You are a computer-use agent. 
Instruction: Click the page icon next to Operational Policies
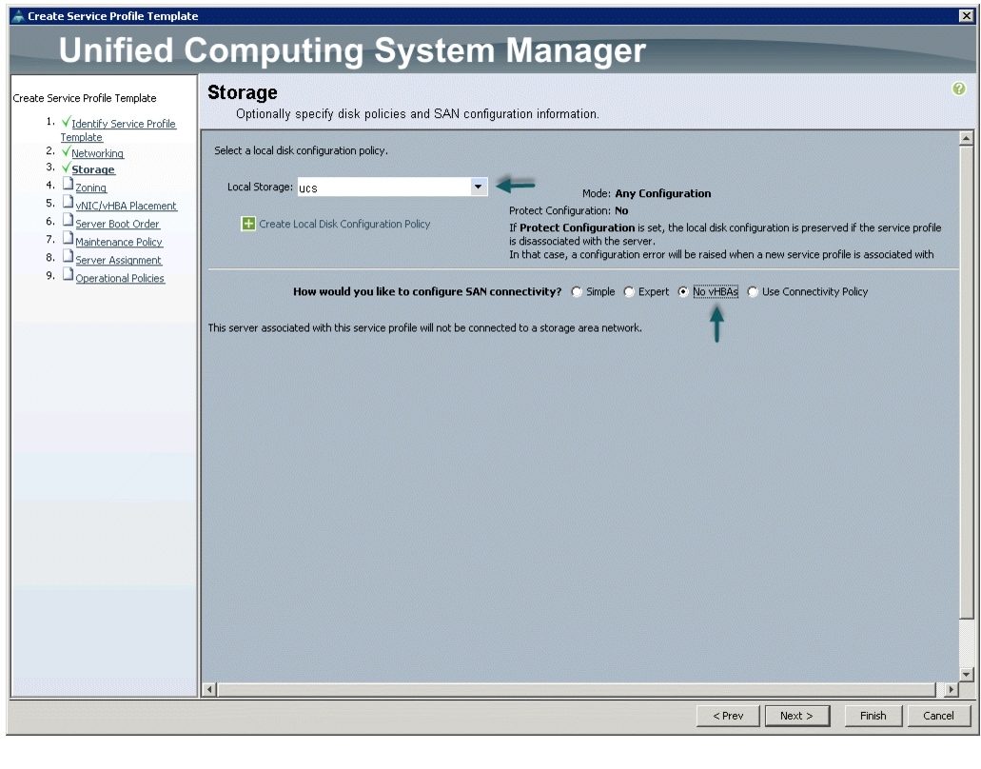pyautogui.click(x=69, y=276)
